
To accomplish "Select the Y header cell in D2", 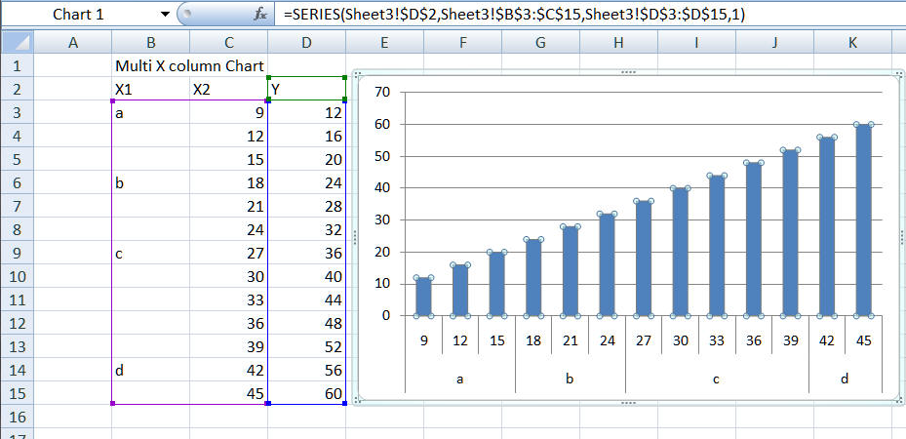I will 306,89.
